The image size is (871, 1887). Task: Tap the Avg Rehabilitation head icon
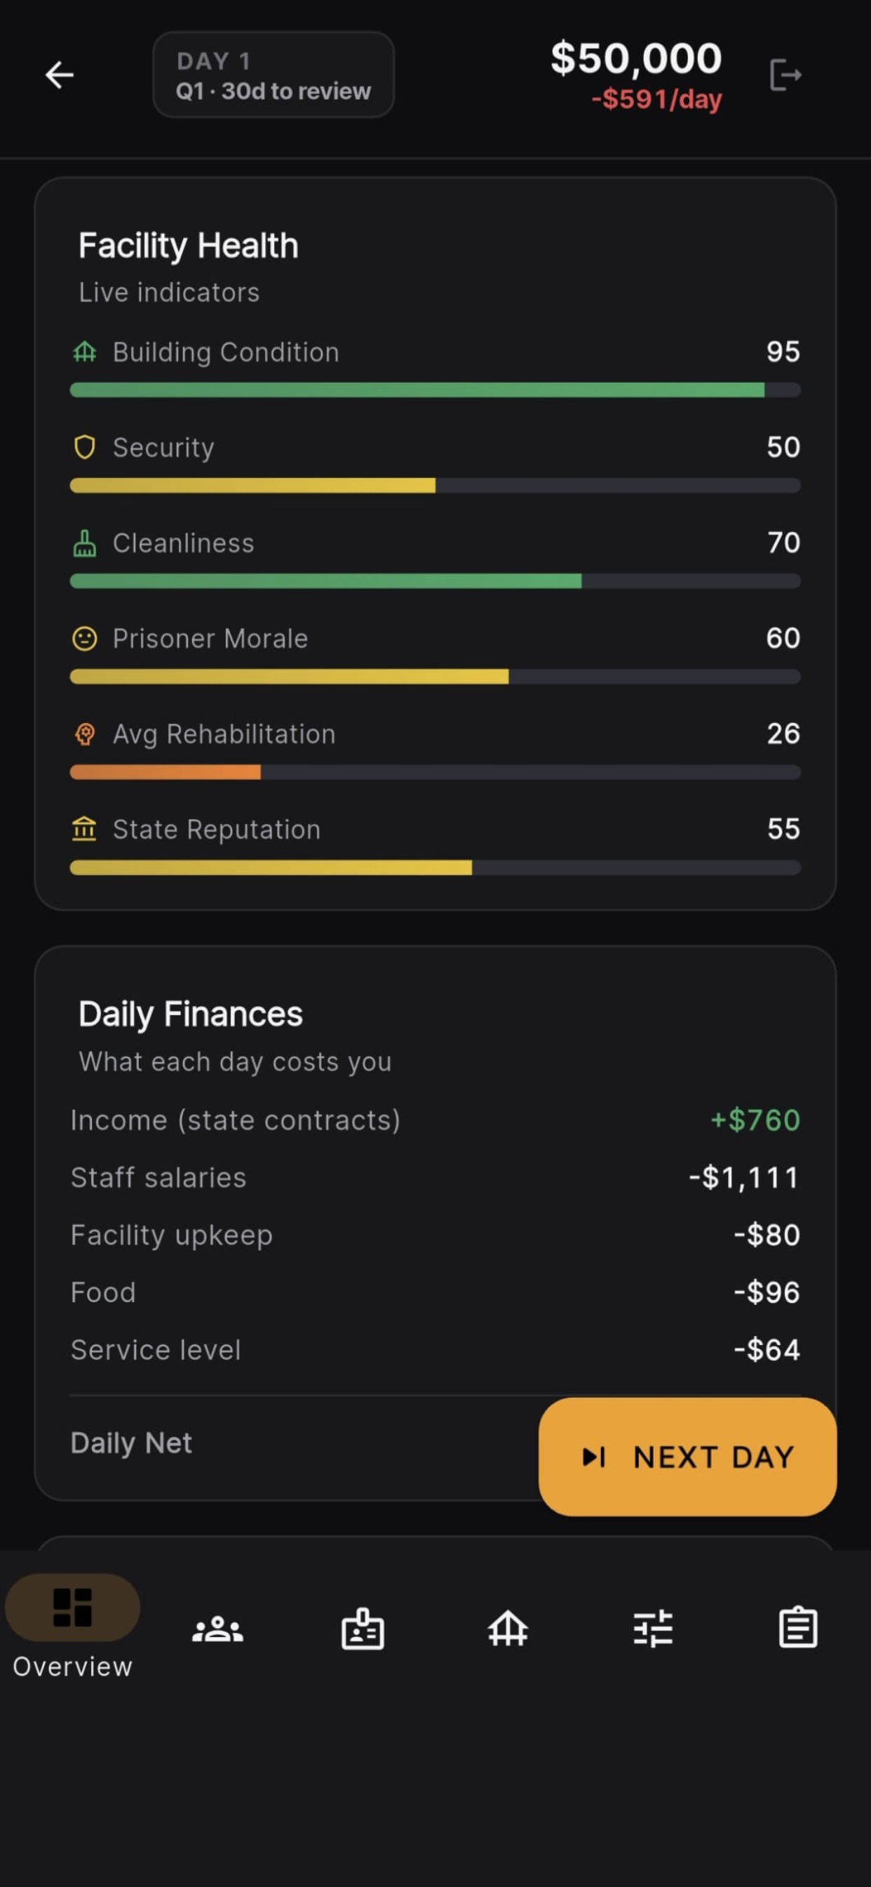click(x=84, y=734)
